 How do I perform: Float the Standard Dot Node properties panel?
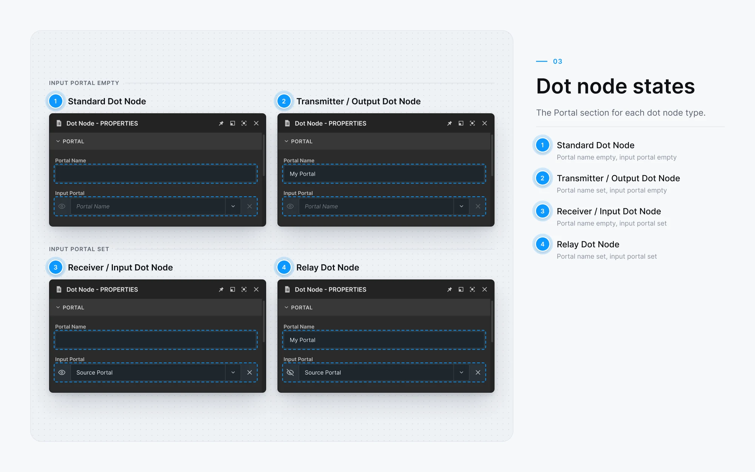point(233,123)
